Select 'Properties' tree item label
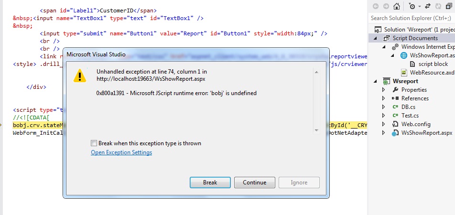The width and height of the screenshot is (455, 215). (x=414, y=90)
